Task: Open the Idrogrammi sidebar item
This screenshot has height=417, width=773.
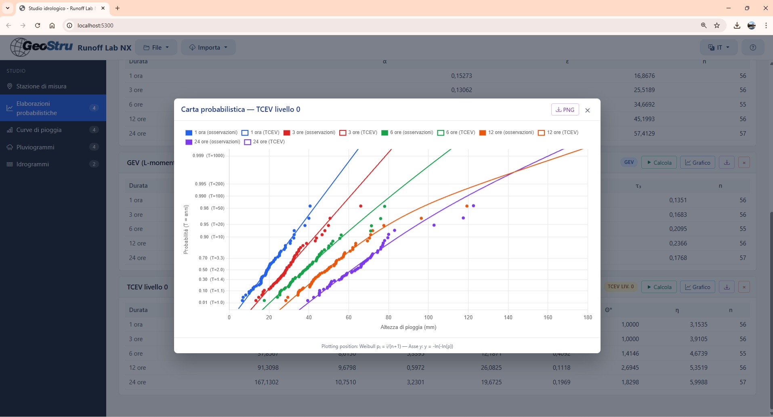Action: tap(32, 164)
